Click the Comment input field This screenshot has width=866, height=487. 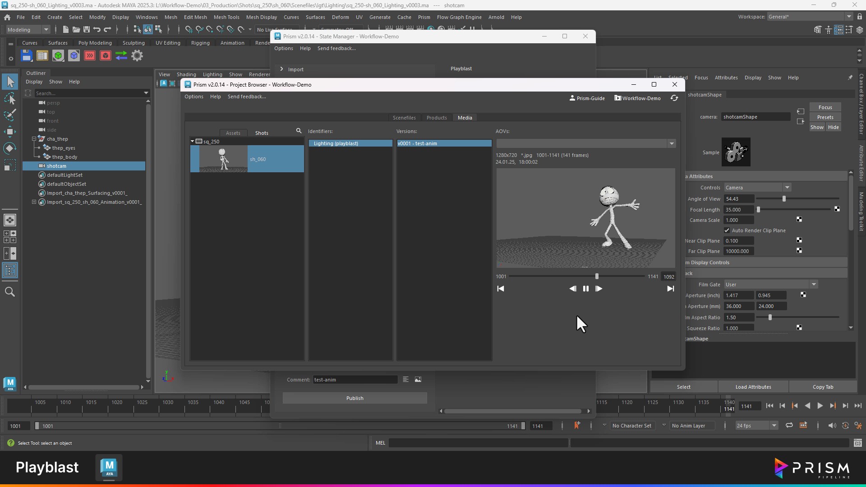point(355,380)
